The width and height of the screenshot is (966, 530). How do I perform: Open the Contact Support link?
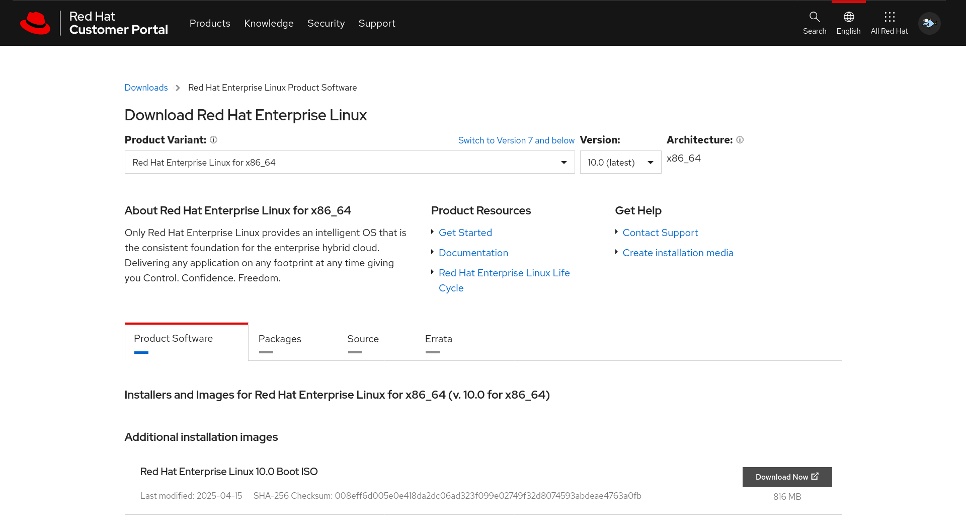(660, 233)
